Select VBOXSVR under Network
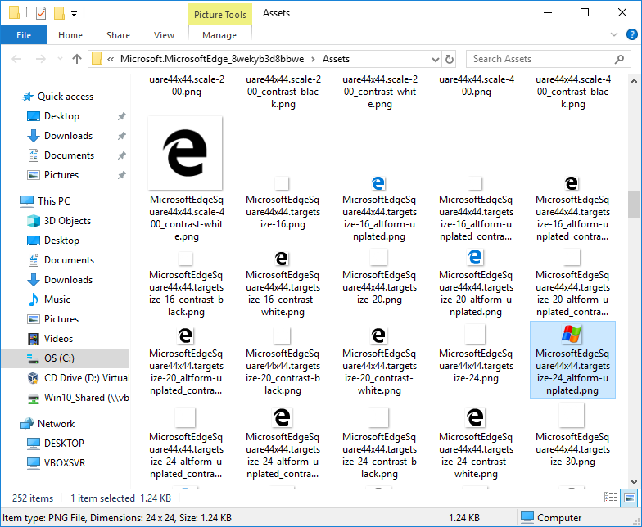642x527 pixels. [x=64, y=463]
